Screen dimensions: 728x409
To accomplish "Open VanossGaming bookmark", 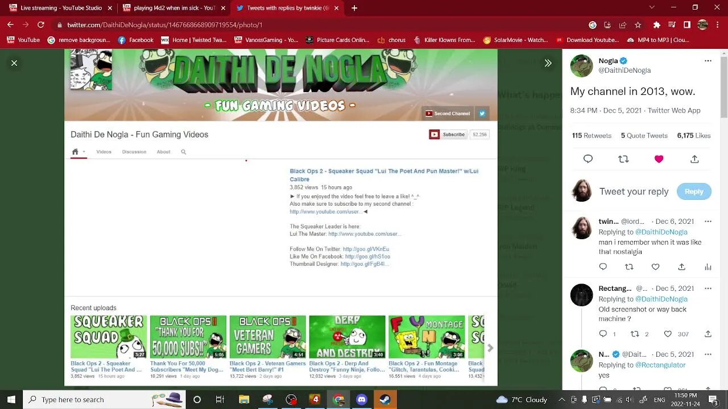I will 266,40.
